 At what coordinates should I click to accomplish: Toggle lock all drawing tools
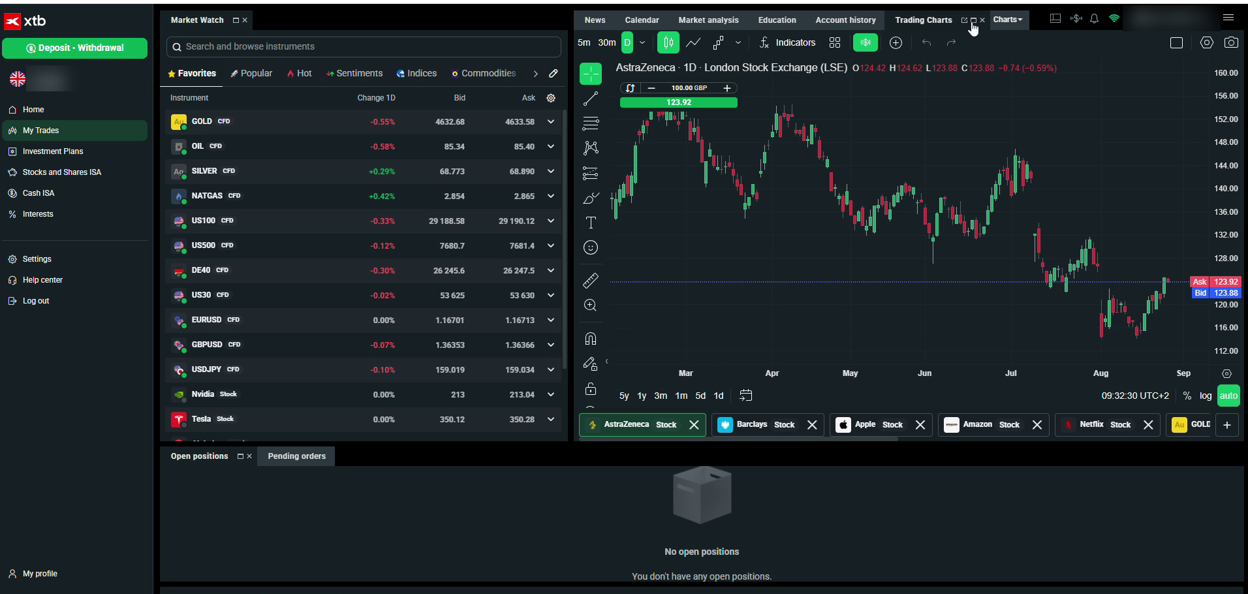[x=591, y=388]
